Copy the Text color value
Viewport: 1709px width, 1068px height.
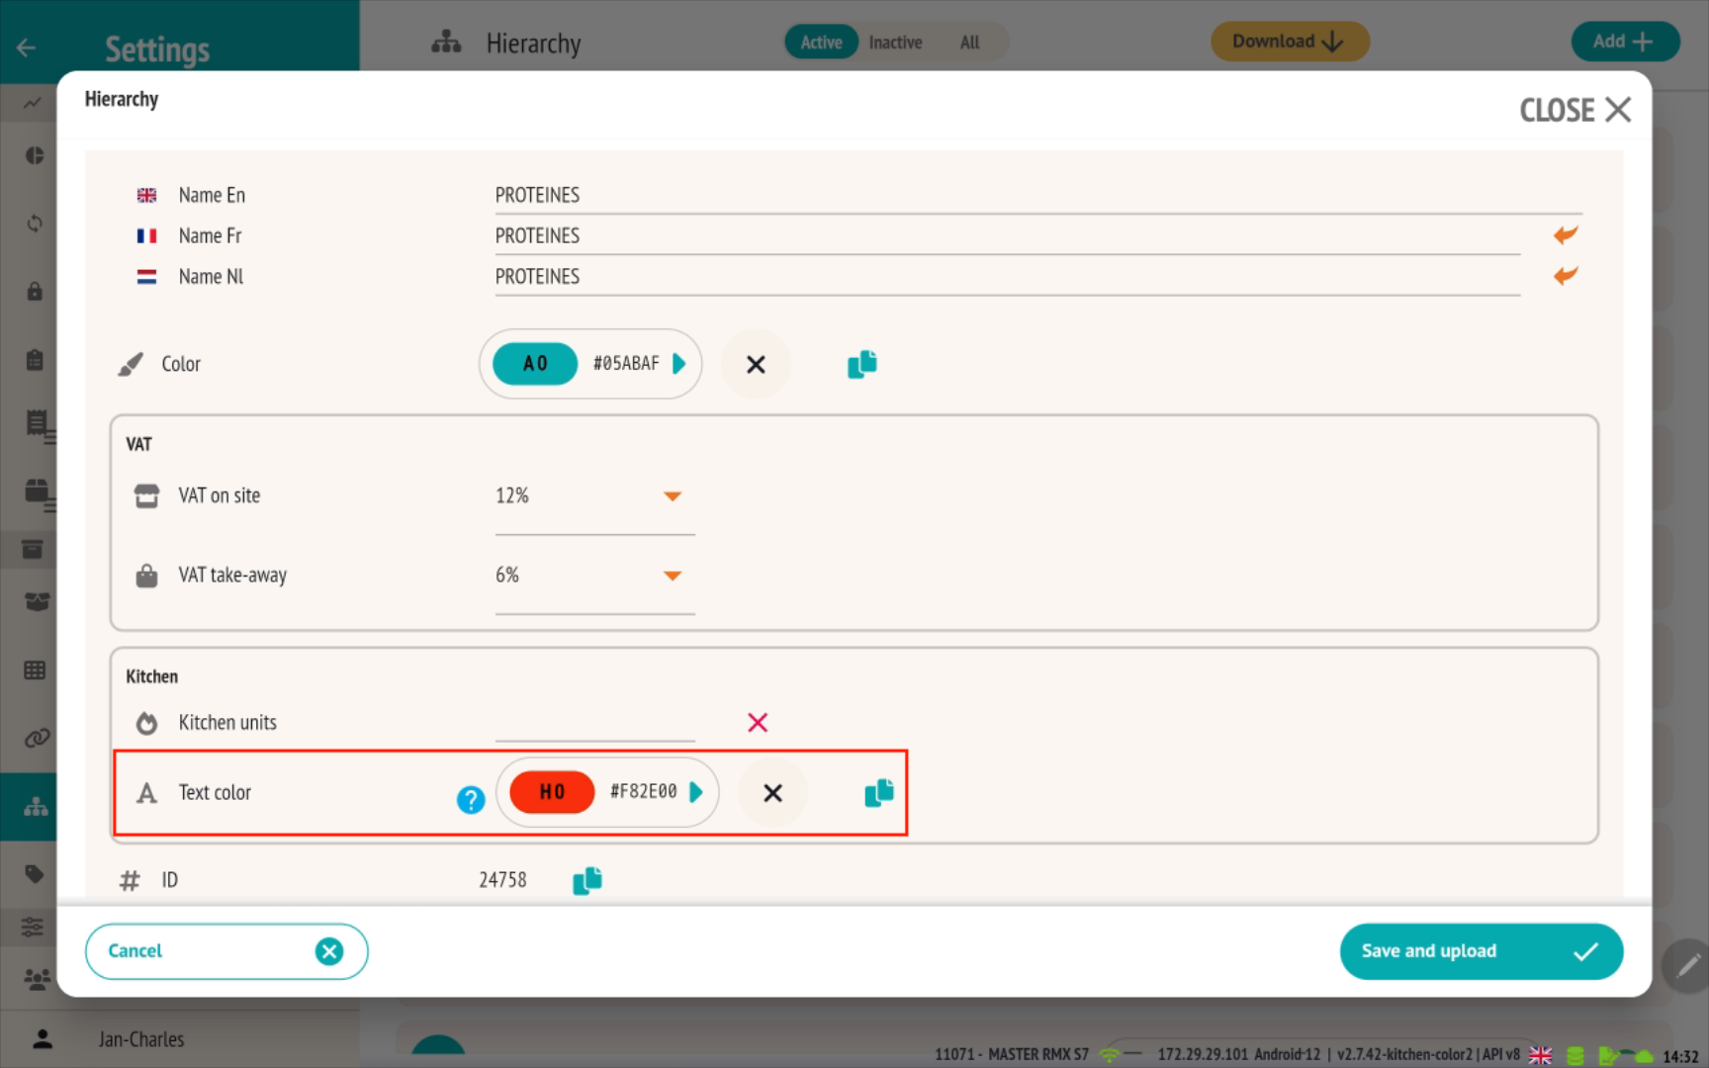pos(878,792)
